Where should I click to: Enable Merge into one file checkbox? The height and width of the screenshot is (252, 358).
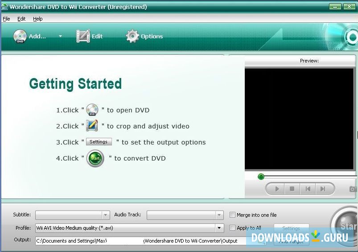(x=232, y=215)
